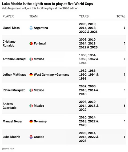Click the Argentina flag icon
Screen dimensions: 128x152
(x=31, y=28)
